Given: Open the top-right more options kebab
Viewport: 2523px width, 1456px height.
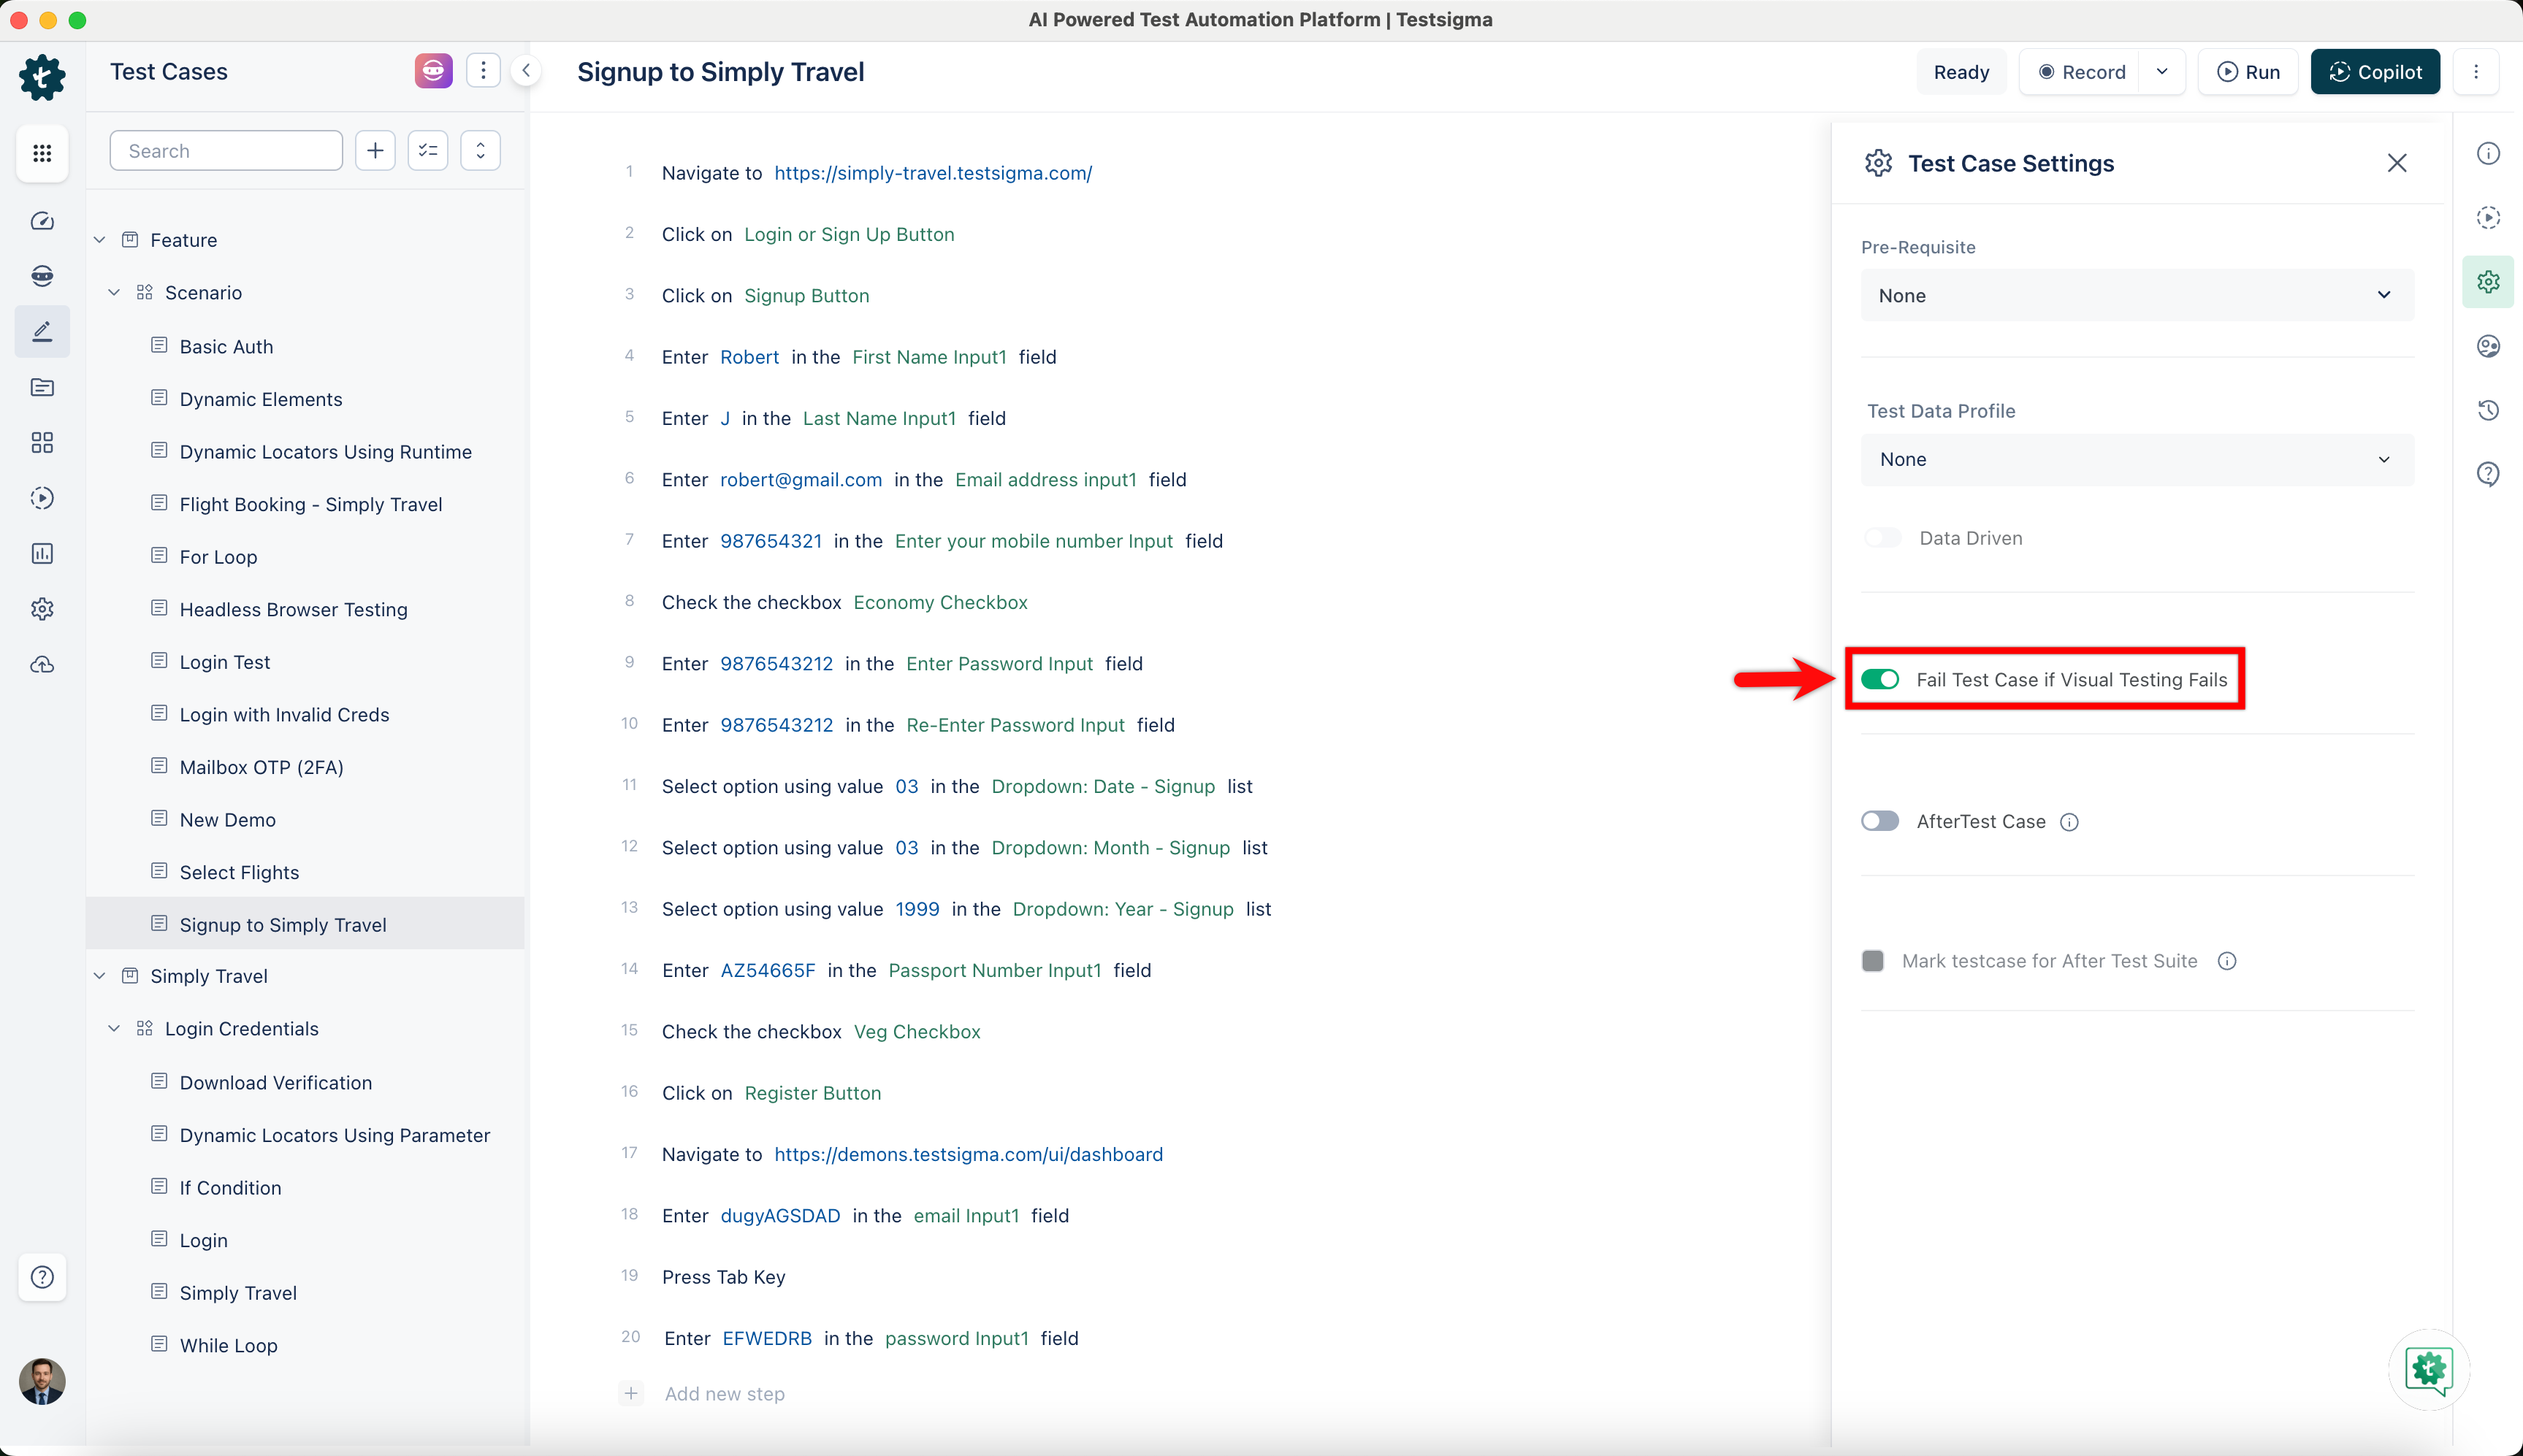Looking at the screenshot, I should coord(2476,72).
